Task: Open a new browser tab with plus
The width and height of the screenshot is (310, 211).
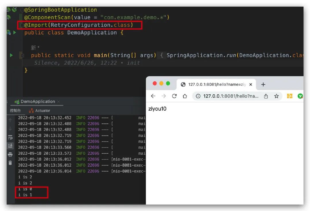Action: click(263, 85)
